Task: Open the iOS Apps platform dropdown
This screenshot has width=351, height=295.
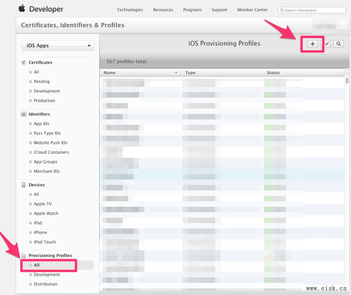Action: (58, 46)
